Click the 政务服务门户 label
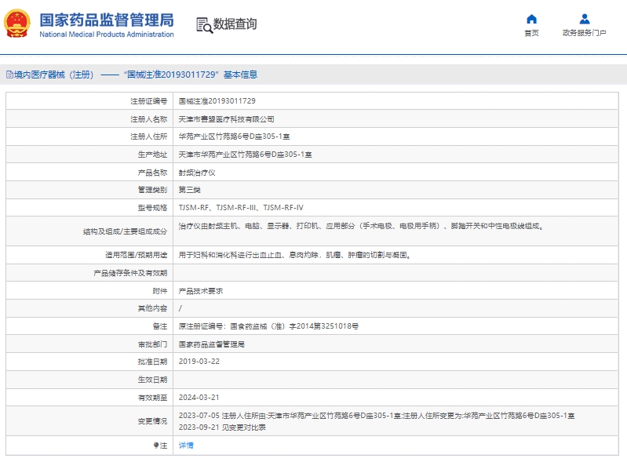Image resolution: width=627 pixels, height=462 pixels. 584,33
